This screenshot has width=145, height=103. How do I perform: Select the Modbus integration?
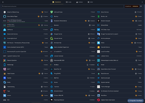[72, 65]
